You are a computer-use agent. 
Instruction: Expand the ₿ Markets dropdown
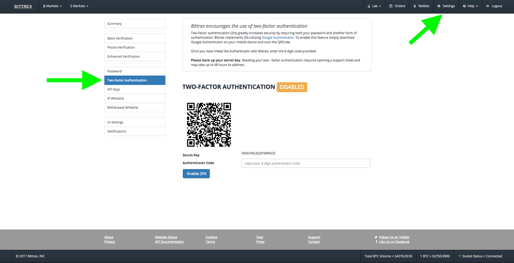pos(52,6)
